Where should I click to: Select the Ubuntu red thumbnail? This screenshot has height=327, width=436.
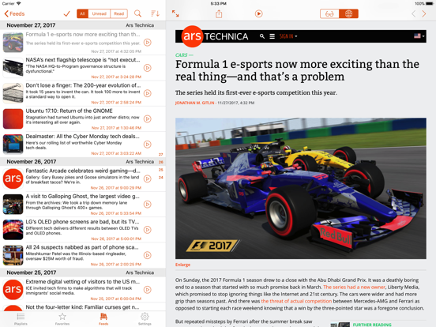13,118
